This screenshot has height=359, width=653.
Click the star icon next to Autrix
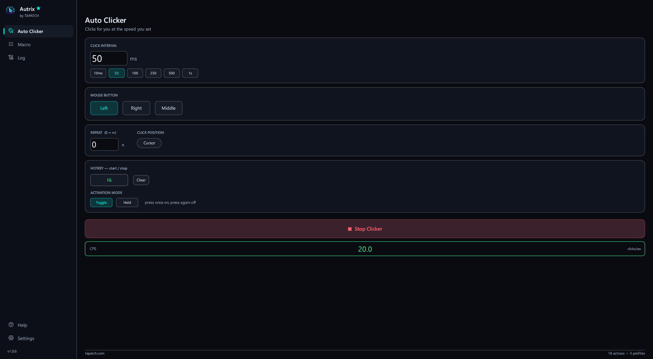click(x=38, y=8)
